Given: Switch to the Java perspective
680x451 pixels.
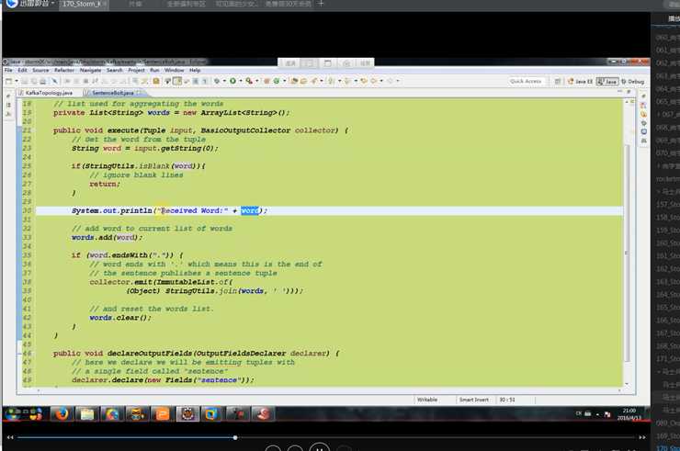Looking at the screenshot, I should click(607, 81).
